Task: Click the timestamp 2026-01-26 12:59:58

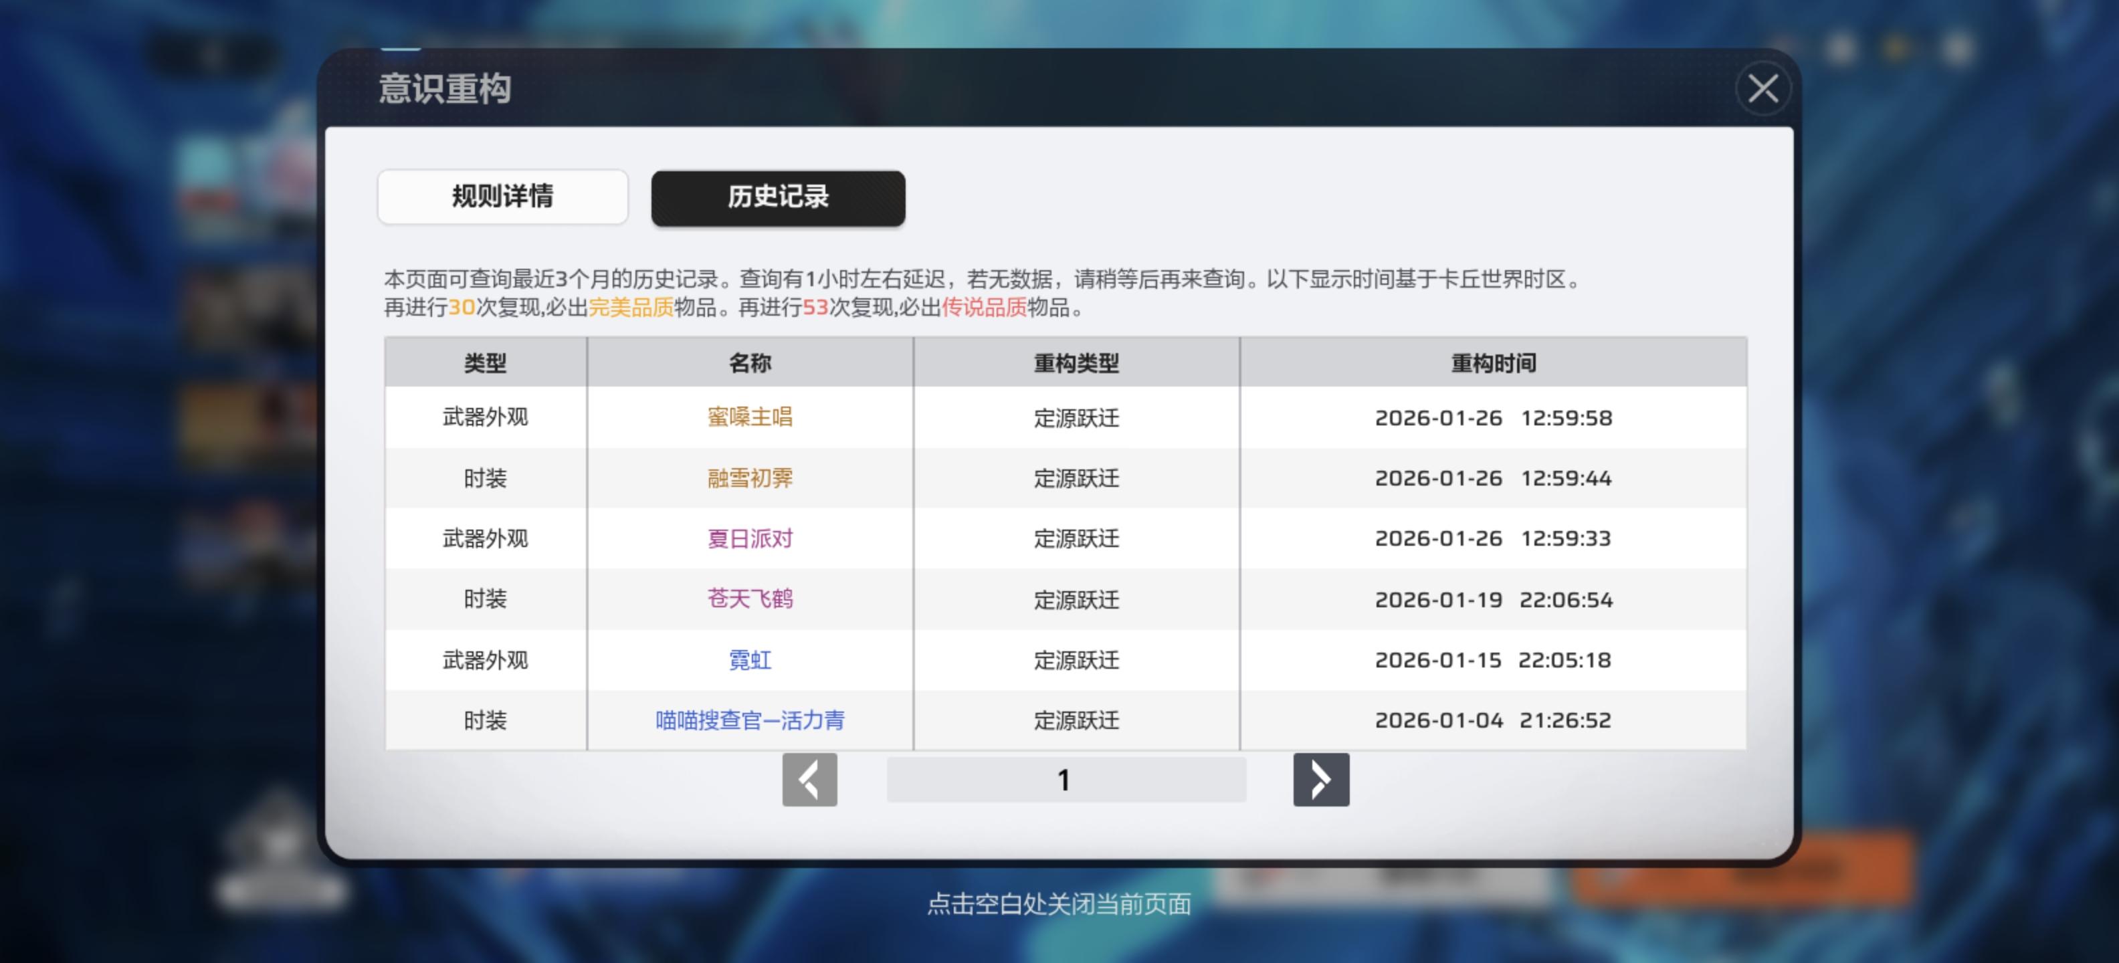Action: [1493, 418]
